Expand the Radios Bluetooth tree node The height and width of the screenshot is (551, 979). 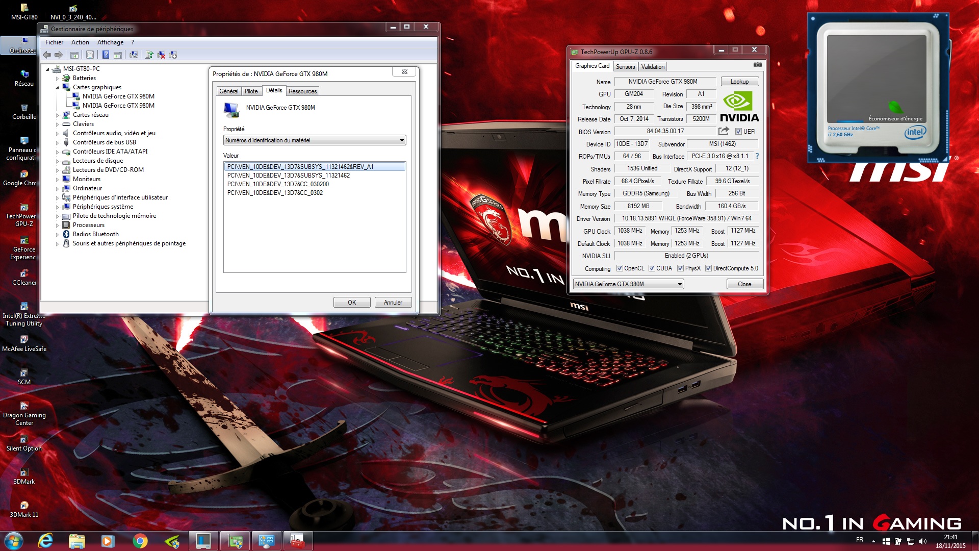(x=57, y=235)
